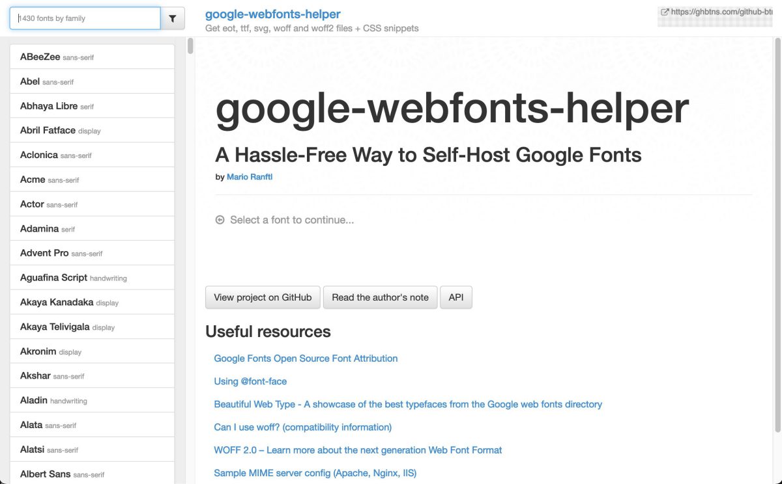Screen dimensions: 782x484
Task: Click the 'Mario Ranftl' author link
Action: coord(250,176)
